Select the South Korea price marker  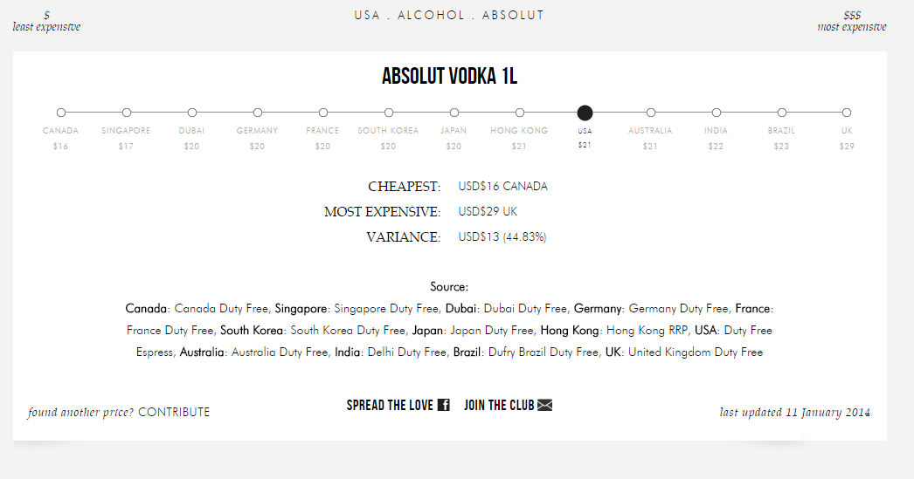click(x=389, y=113)
